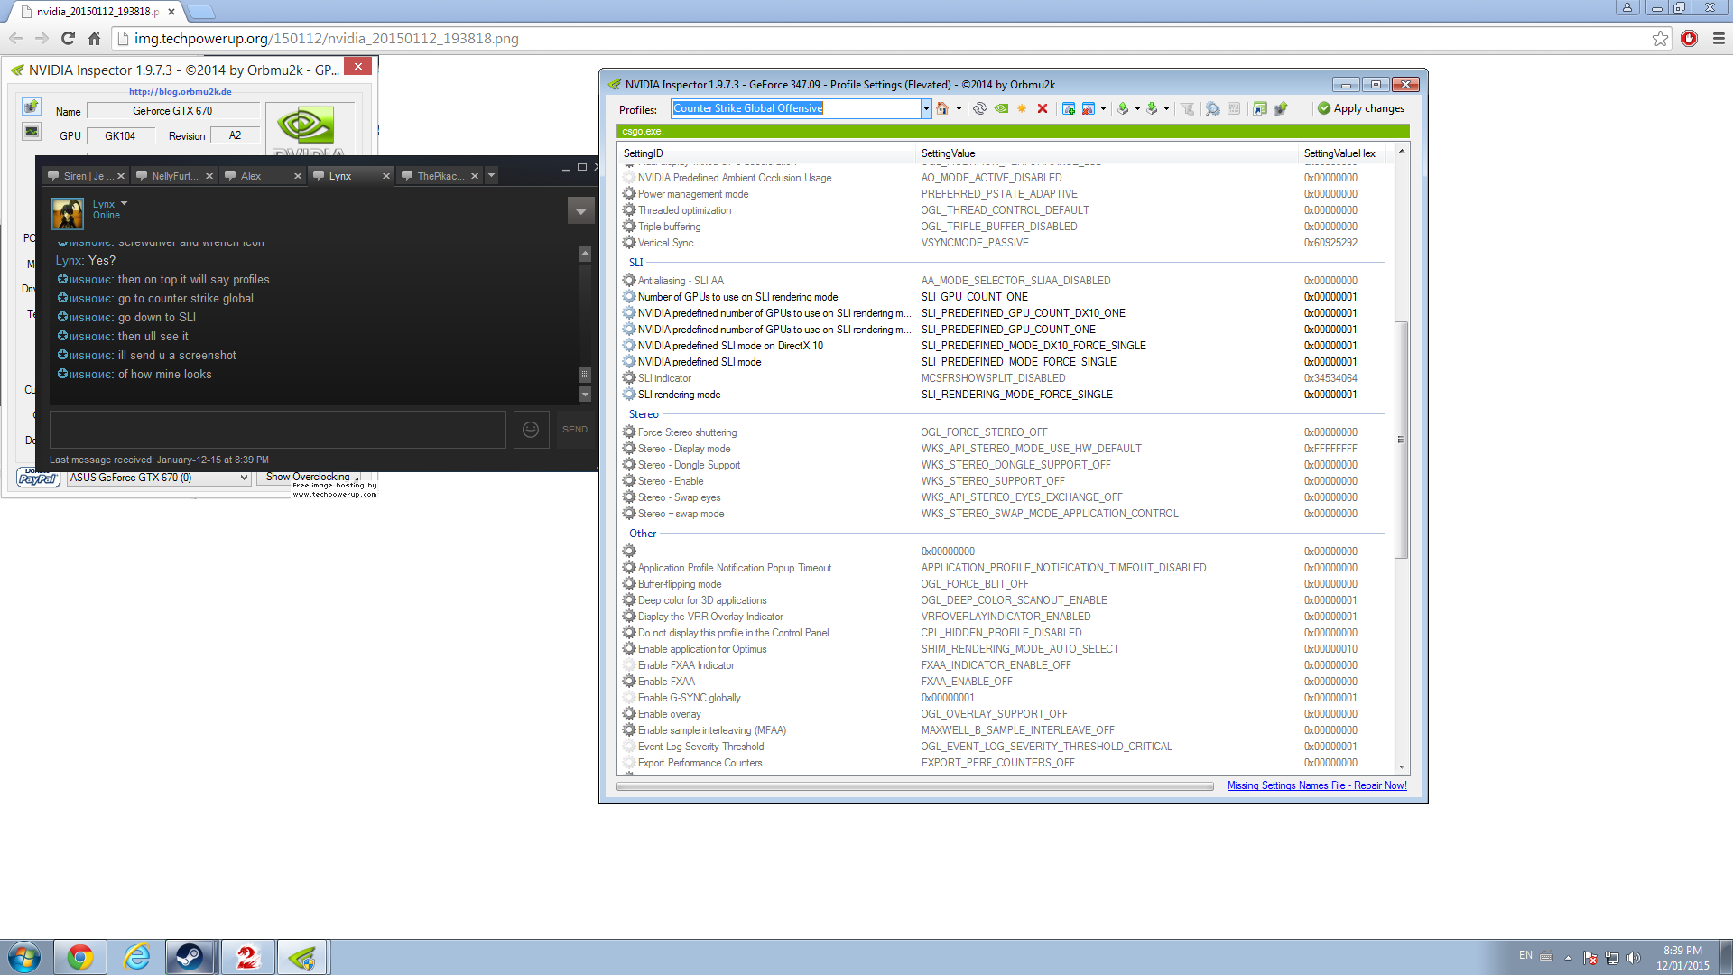Click gear icon beside Enable FXAA setting
The image size is (1733, 975).
coord(629,682)
